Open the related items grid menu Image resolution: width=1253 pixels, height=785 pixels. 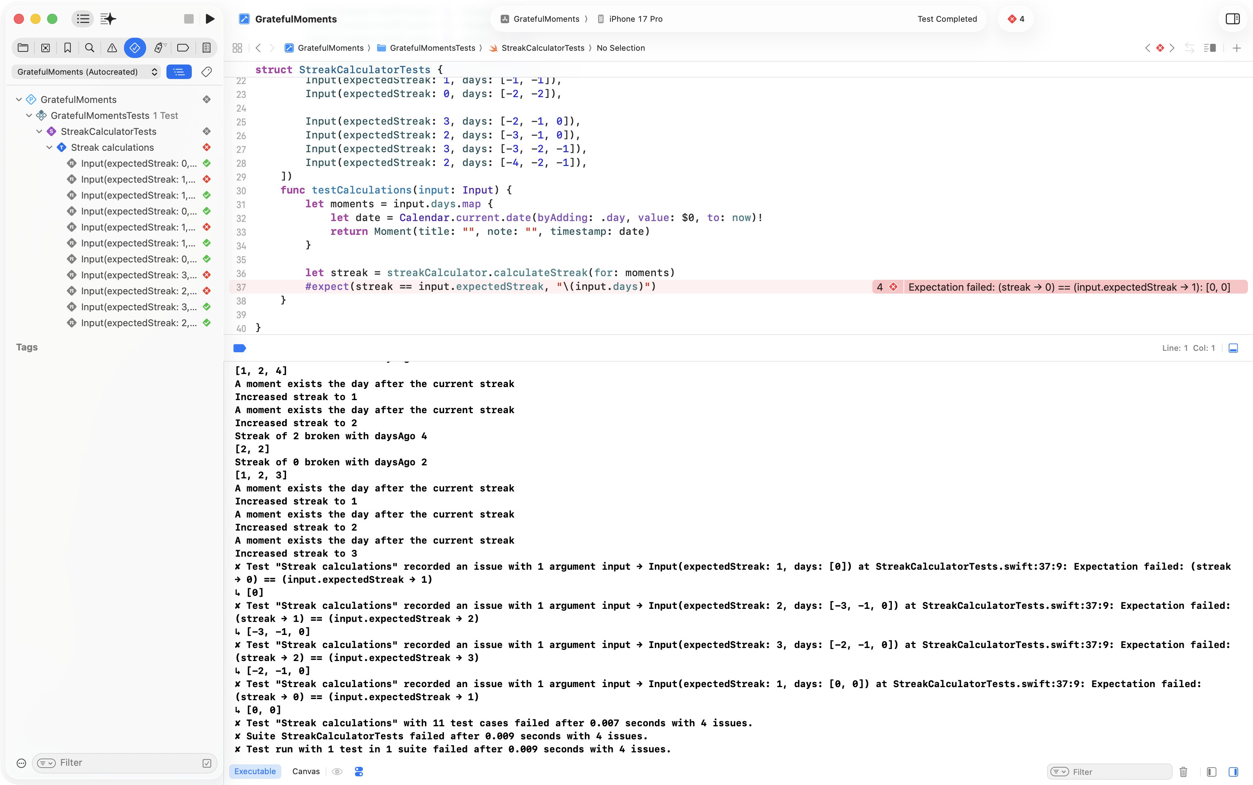237,48
